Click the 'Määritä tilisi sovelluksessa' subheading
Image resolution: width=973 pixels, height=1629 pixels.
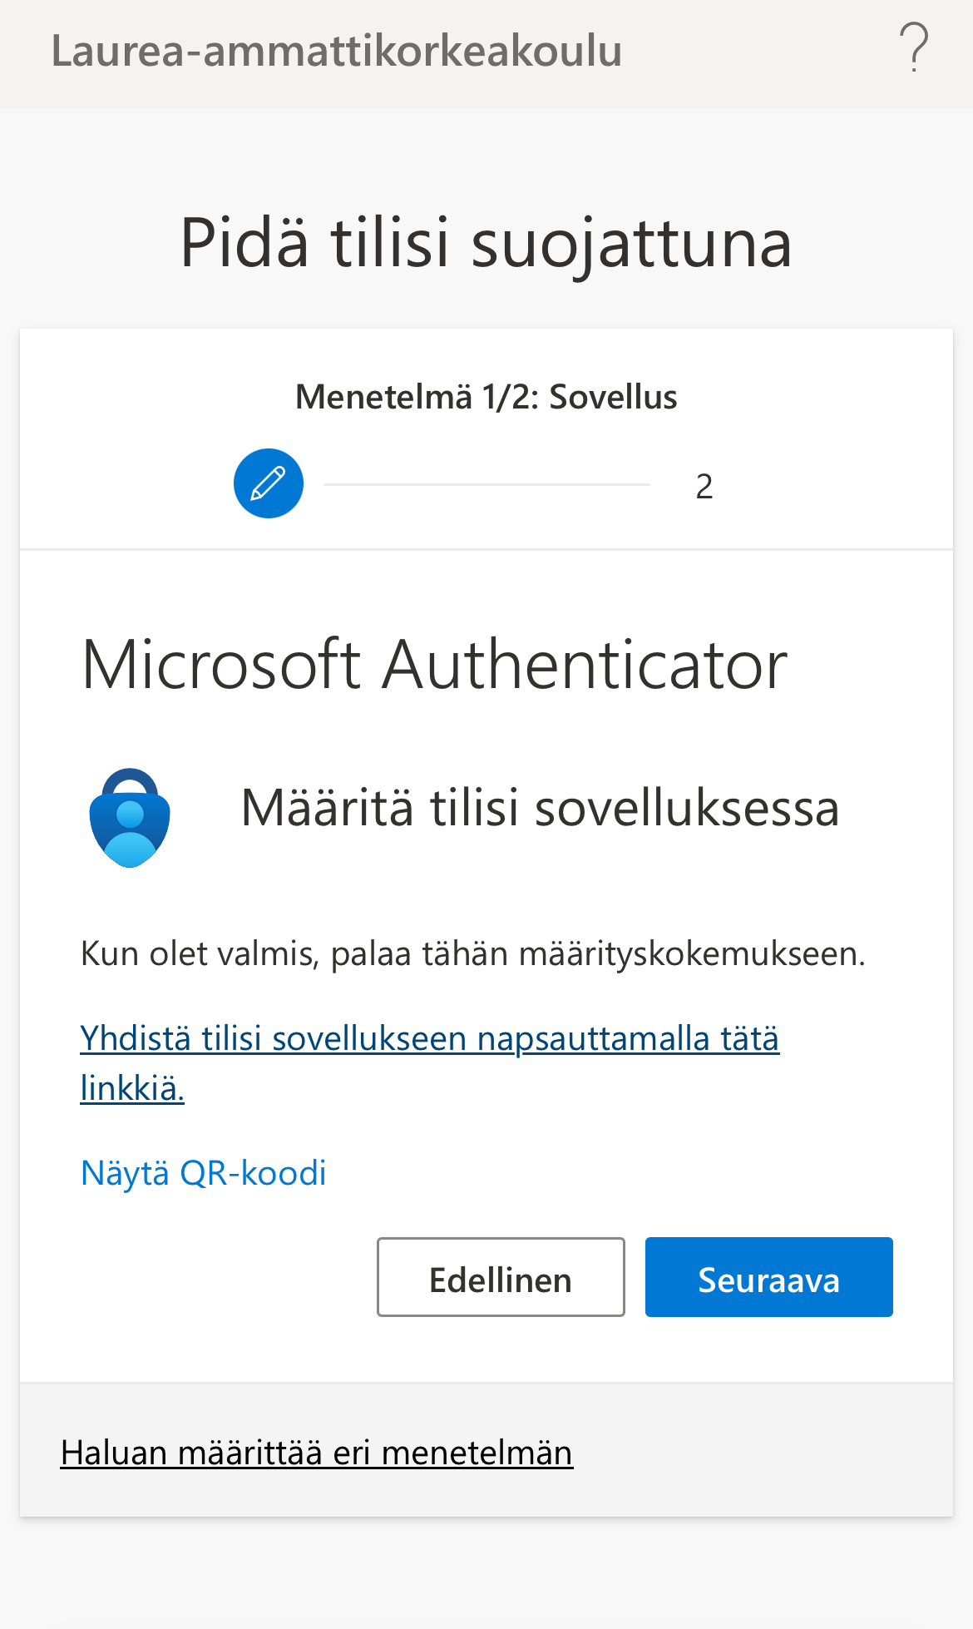tap(540, 808)
